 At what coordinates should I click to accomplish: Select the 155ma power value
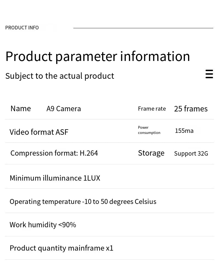coord(184,131)
